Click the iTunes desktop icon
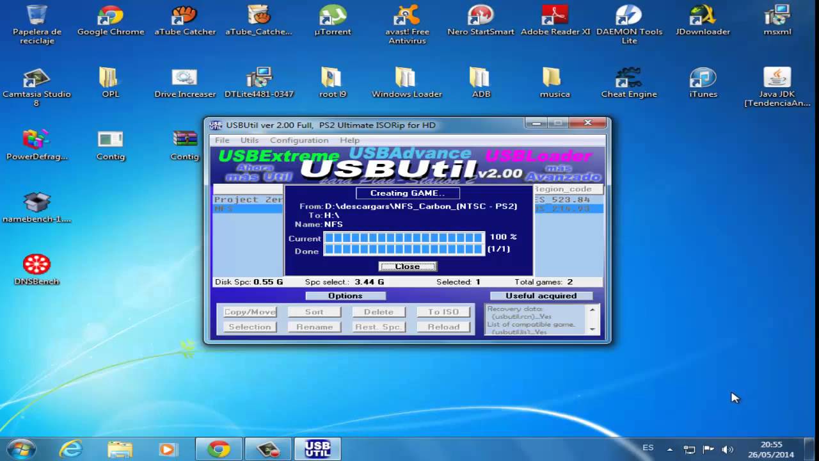Screen dimensions: 819x461 tap(703, 83)
